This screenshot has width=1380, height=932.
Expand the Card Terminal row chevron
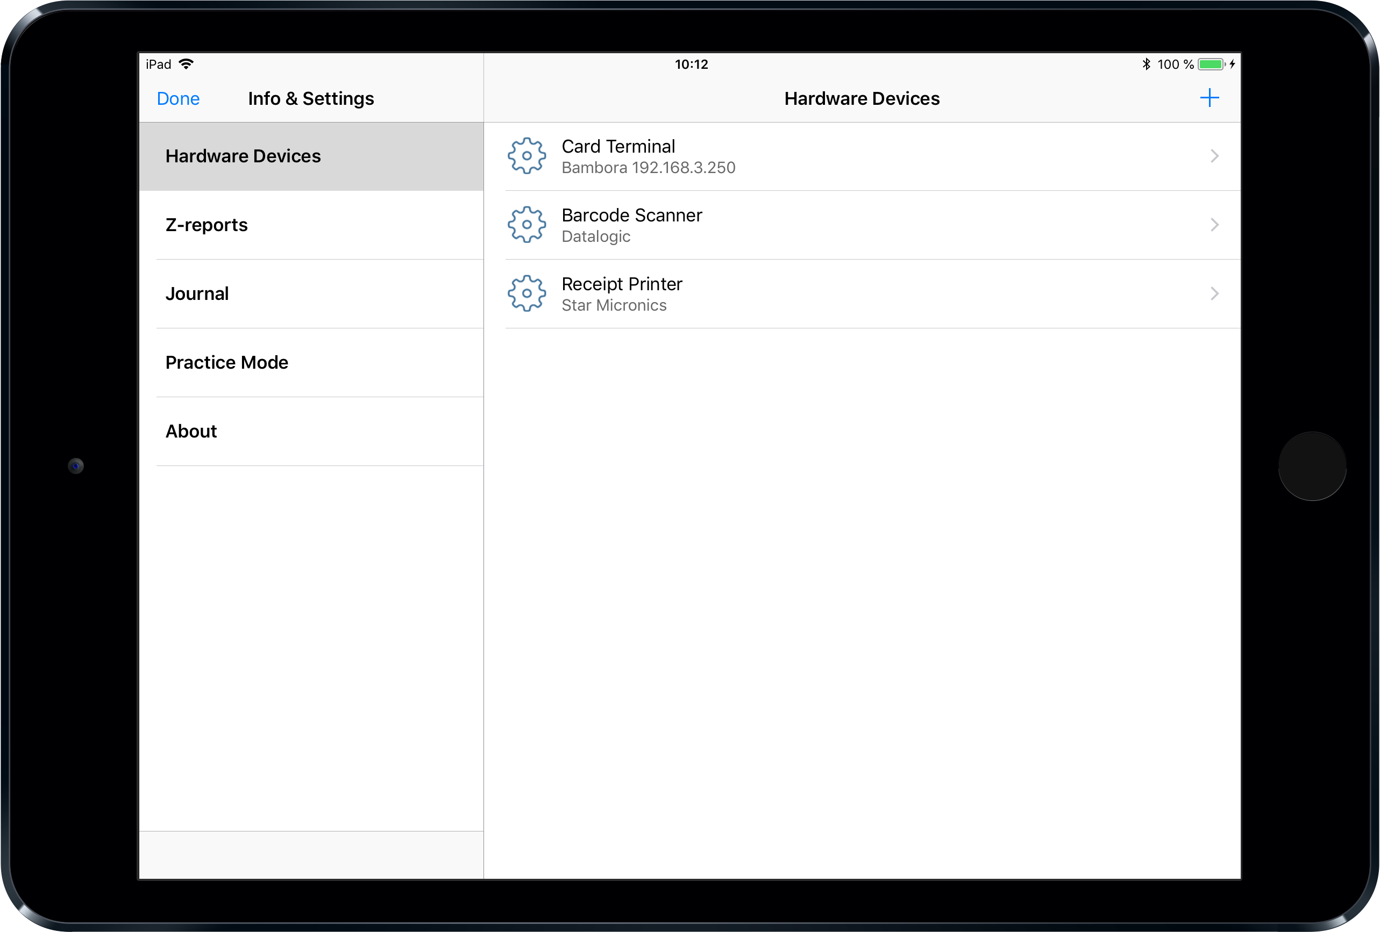point(1215,156)
